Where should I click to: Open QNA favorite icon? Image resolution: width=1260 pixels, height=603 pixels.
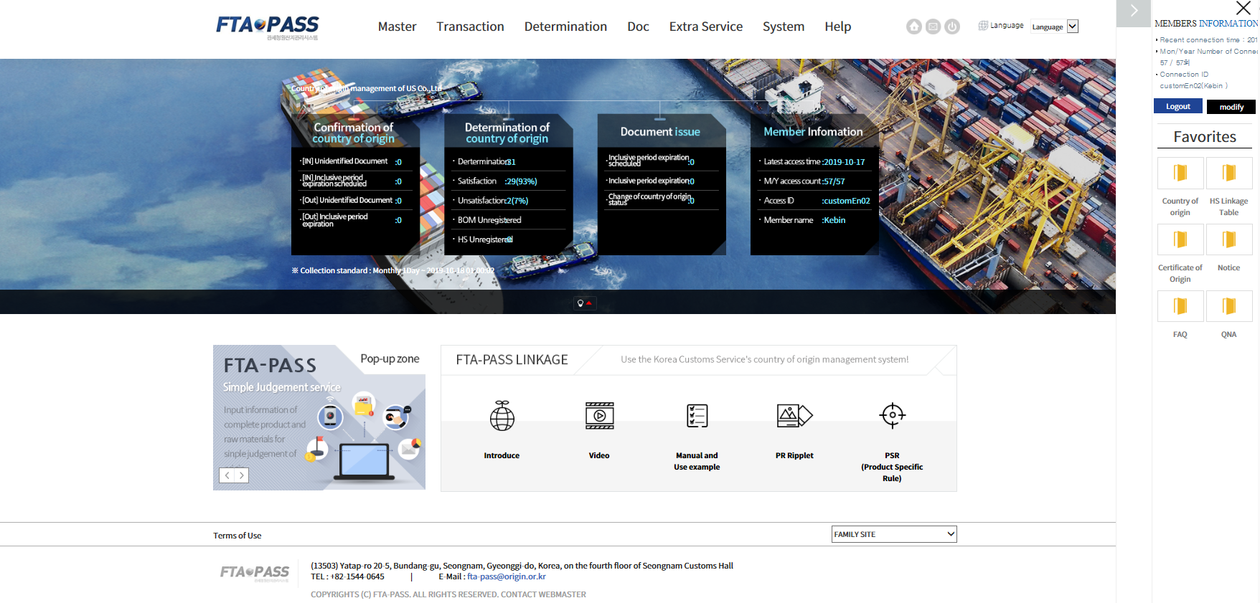tap(1229, 306)
